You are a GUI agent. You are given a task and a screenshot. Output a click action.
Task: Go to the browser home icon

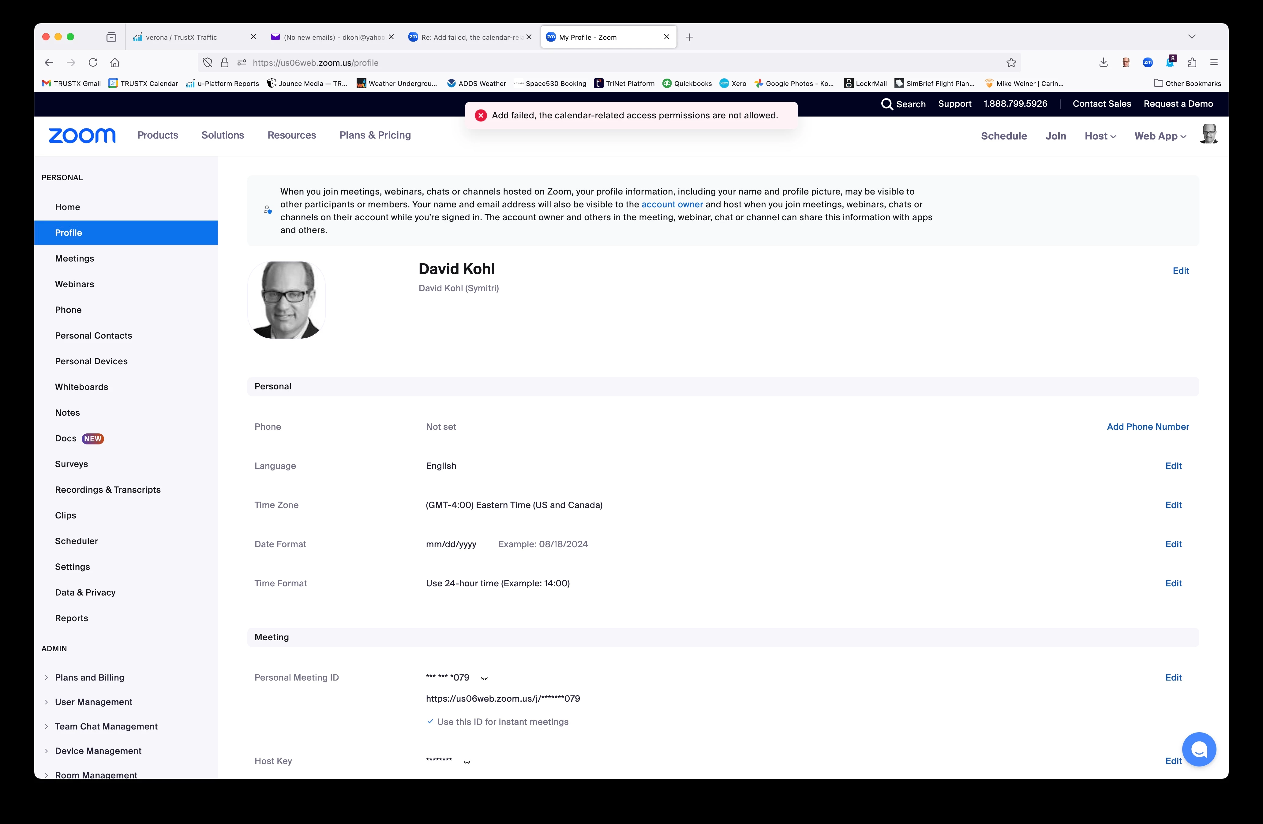(114, 63)
